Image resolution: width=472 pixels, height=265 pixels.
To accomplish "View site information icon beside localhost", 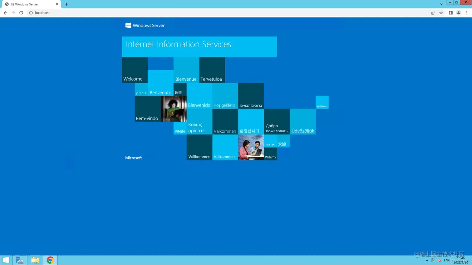I will (31, 13).
